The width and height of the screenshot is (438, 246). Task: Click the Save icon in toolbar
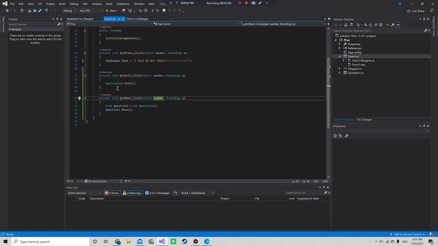click(x=35, y=11)
